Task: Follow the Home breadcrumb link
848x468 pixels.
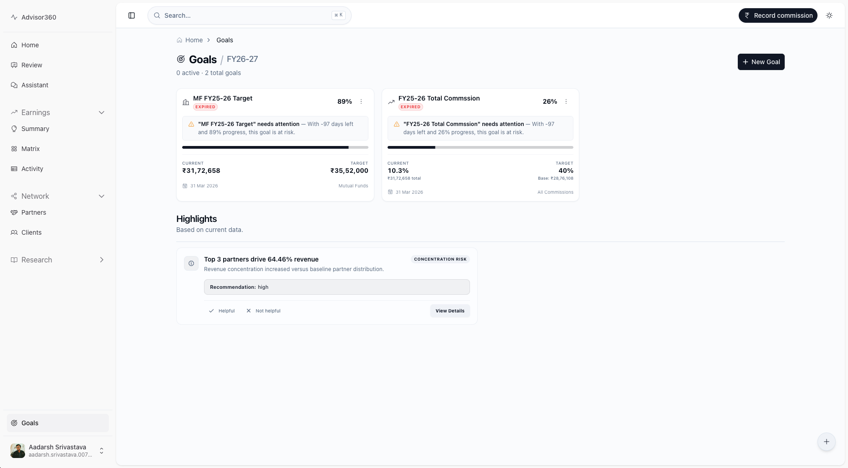Action: pyautogui.click(x=194, y=40)
